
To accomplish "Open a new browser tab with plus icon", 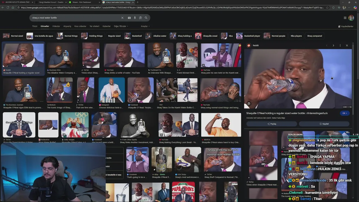I will click(x=137, y=2).
